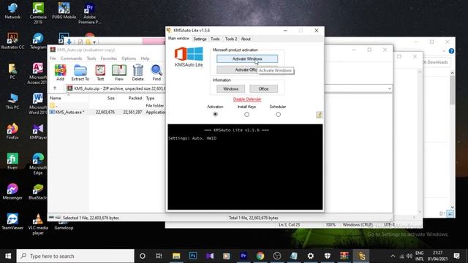
Task: Open KMPlayer desktop shortcut
Action: (38, 131)
